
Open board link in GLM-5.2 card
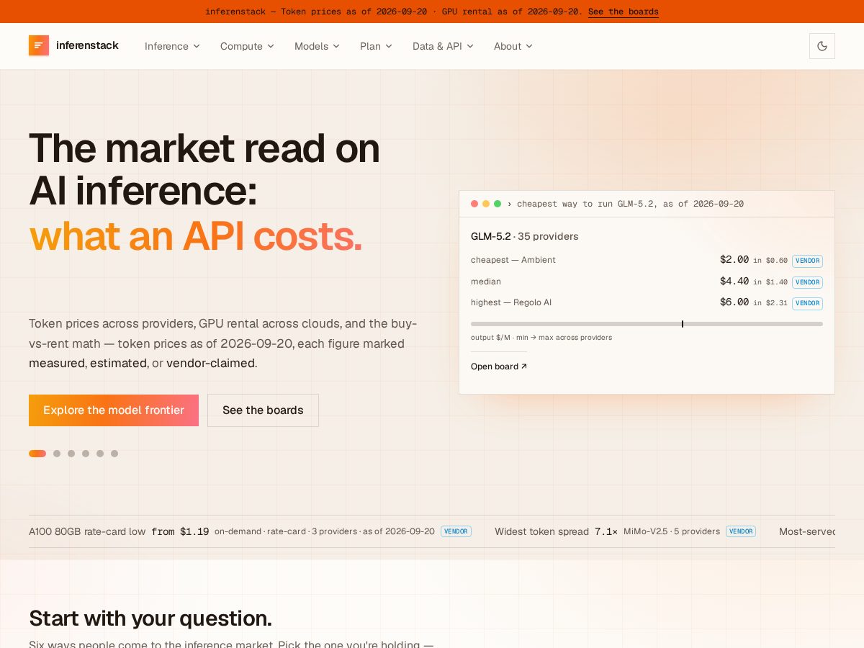pos(499,366)
